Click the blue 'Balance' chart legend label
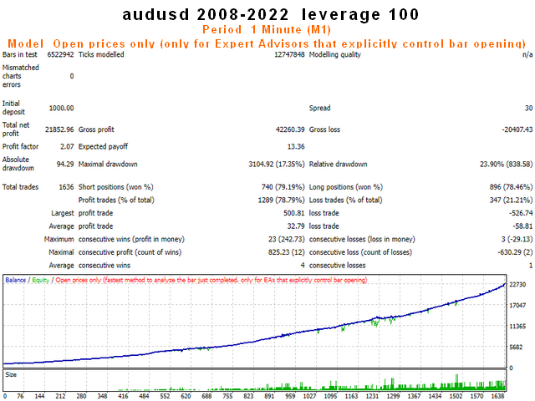This screenshot has height=401, width=535. [16, 281]
